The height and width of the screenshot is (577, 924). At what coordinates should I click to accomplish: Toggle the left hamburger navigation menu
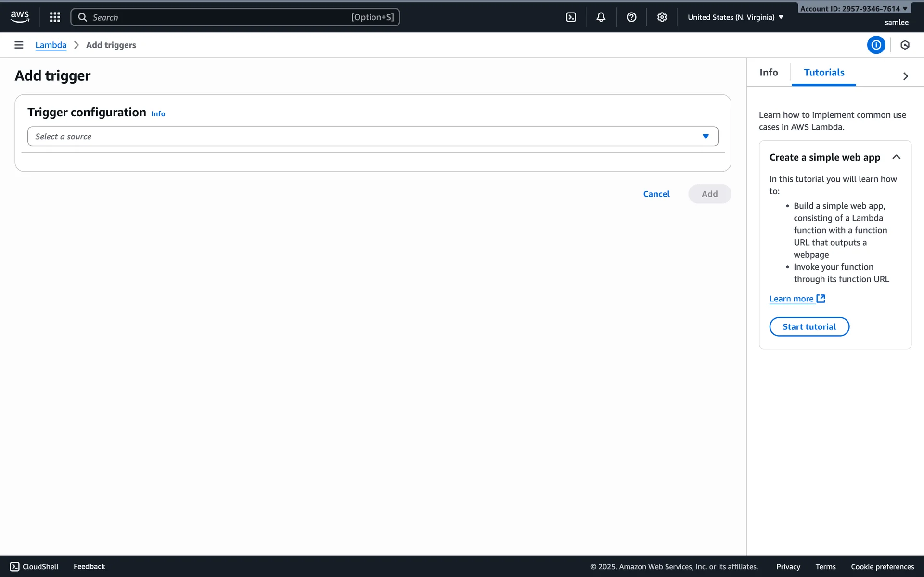click(x=19, y=45)
